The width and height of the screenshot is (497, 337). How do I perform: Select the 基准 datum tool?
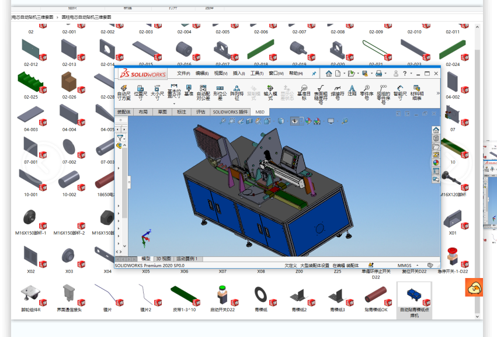coord(189,89)
